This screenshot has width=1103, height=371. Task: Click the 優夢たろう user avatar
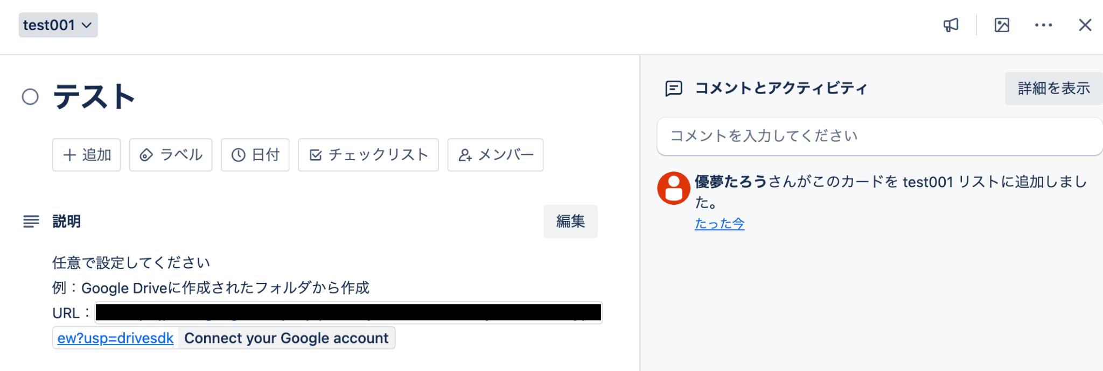pos(673,188)
